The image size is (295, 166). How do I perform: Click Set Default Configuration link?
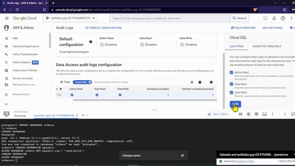click(103, 28)
